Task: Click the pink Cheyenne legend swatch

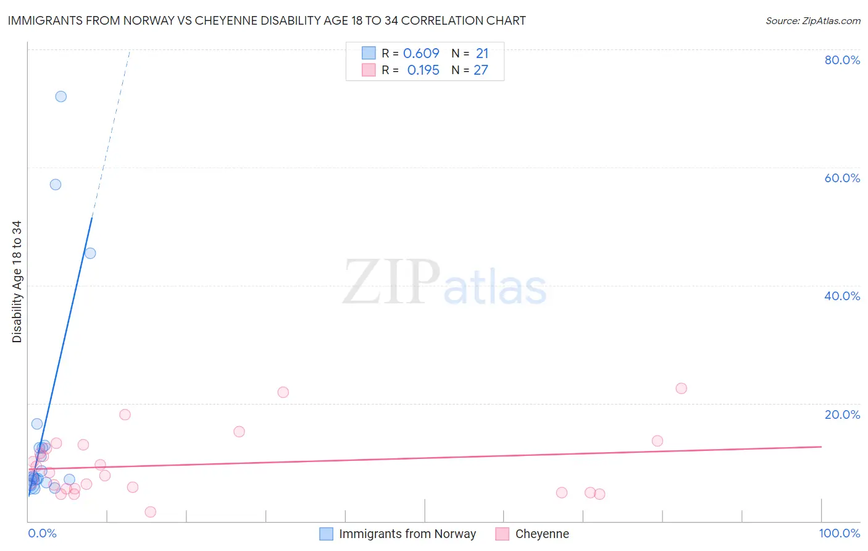Action: [x=503, y=534]
